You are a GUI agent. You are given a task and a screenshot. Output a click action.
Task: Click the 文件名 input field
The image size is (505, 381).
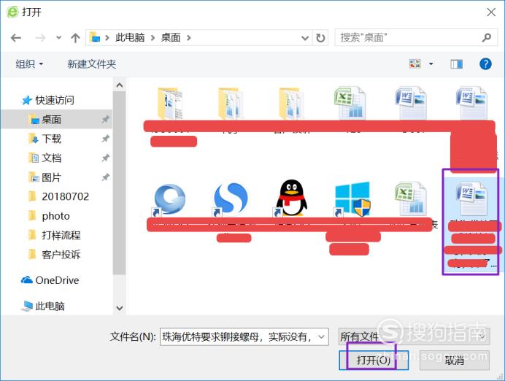(x=244, y=337)
